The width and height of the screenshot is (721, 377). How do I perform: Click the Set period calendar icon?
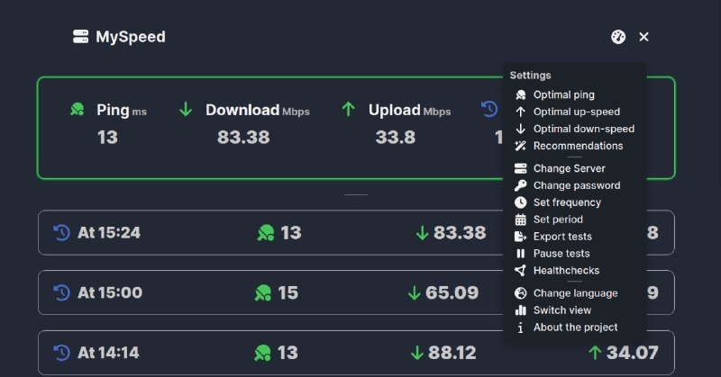(x=520, y=220)
